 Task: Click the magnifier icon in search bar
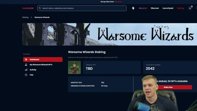[40, 8]
